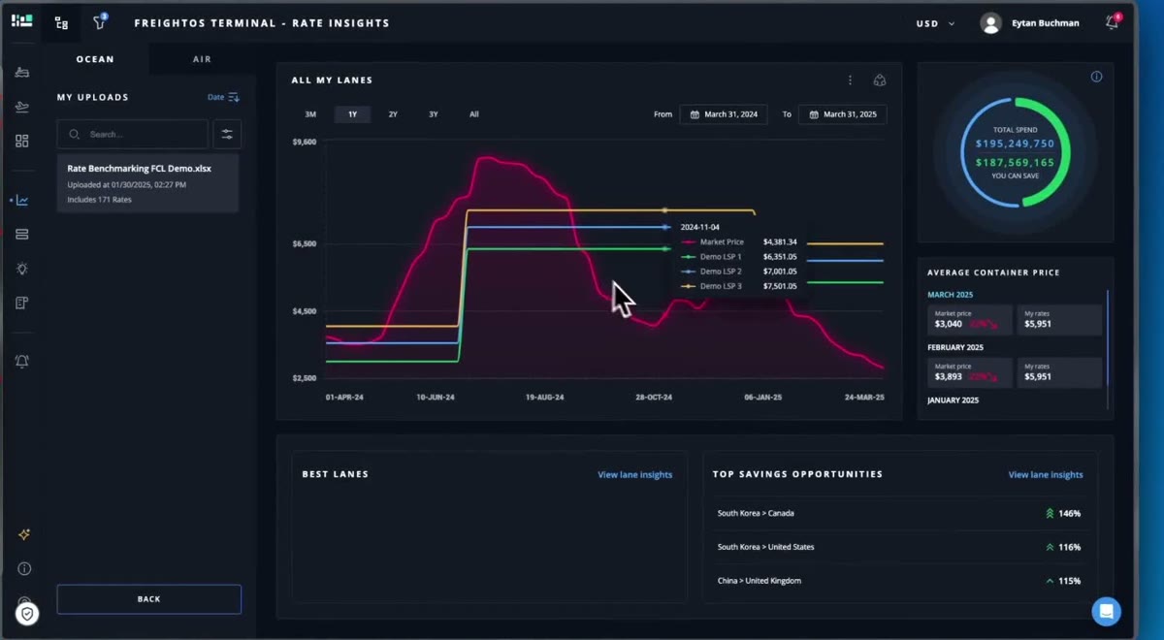
Task: Click in the uploads Search field
Action: pyautogui.click(x=133, y=134)
